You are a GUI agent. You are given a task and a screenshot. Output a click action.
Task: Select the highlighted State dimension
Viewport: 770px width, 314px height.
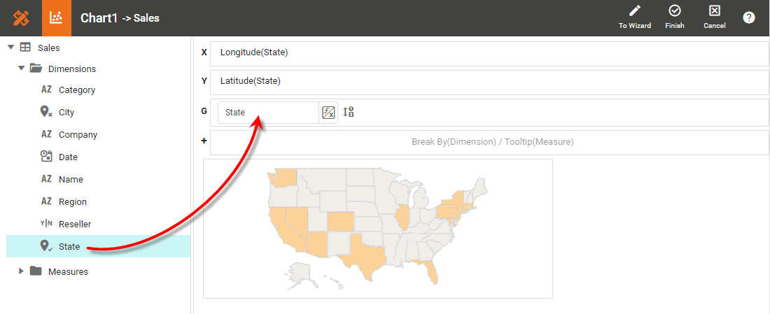point(69,247)
